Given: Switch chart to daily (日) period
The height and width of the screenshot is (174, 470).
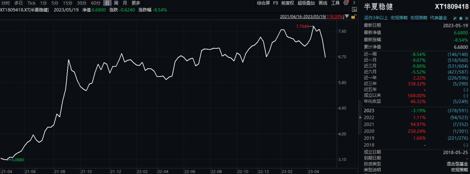Looking at the screenshot, I should pyautogui.click(x=107, y=3).
